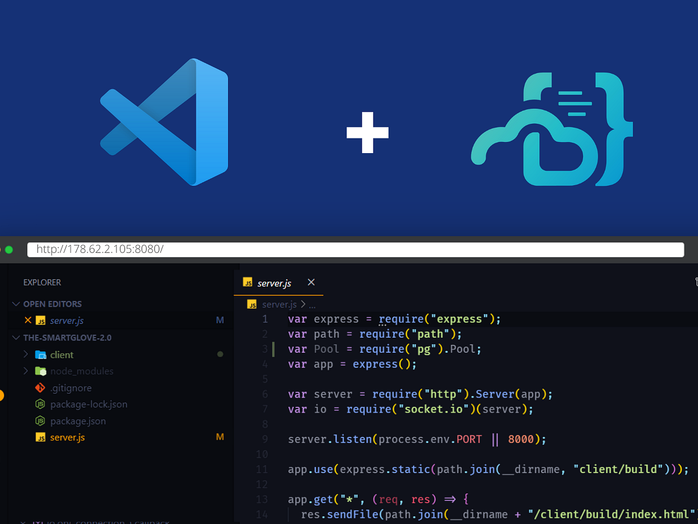This screenshot has height=524, width=698.
Task: Open the .gitignore file
Action: point(70,388)
